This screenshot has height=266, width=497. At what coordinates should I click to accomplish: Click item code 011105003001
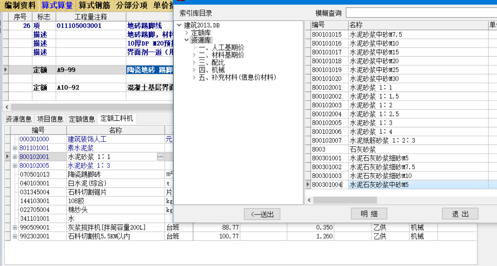point(79,25)
